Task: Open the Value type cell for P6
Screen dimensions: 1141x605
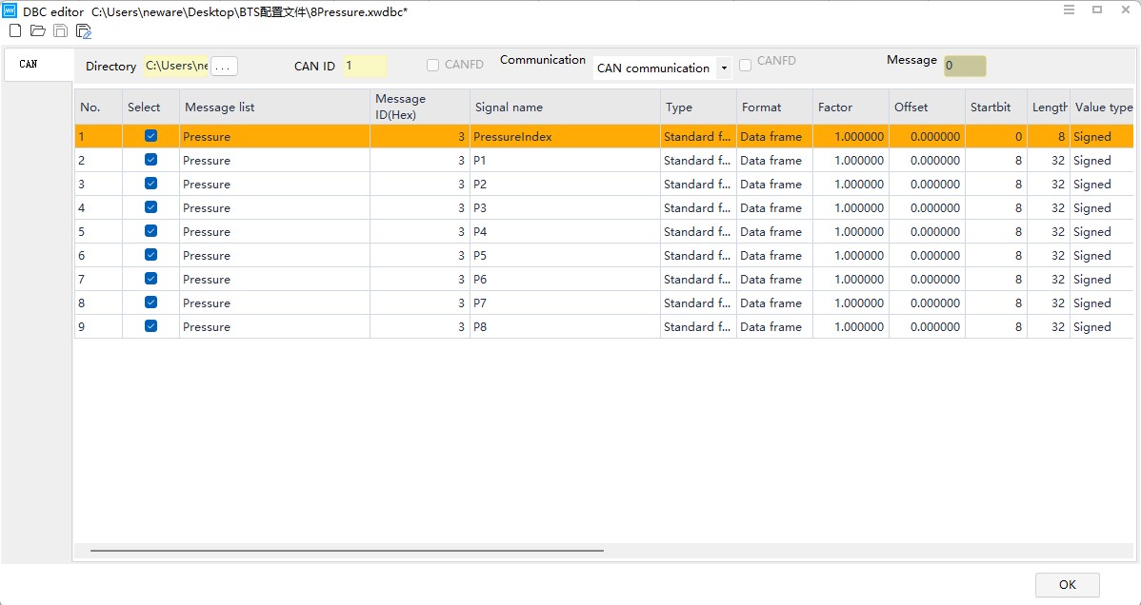Action: [1101, 280]
